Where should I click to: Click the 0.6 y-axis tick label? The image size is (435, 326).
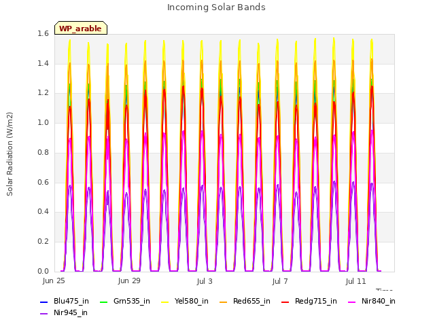click(43, 182)
